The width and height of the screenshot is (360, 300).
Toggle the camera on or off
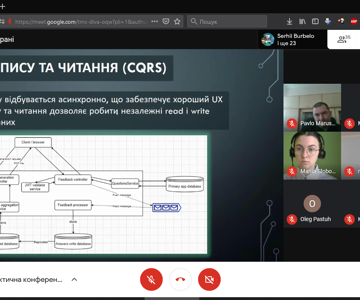(x=209, y=279)
